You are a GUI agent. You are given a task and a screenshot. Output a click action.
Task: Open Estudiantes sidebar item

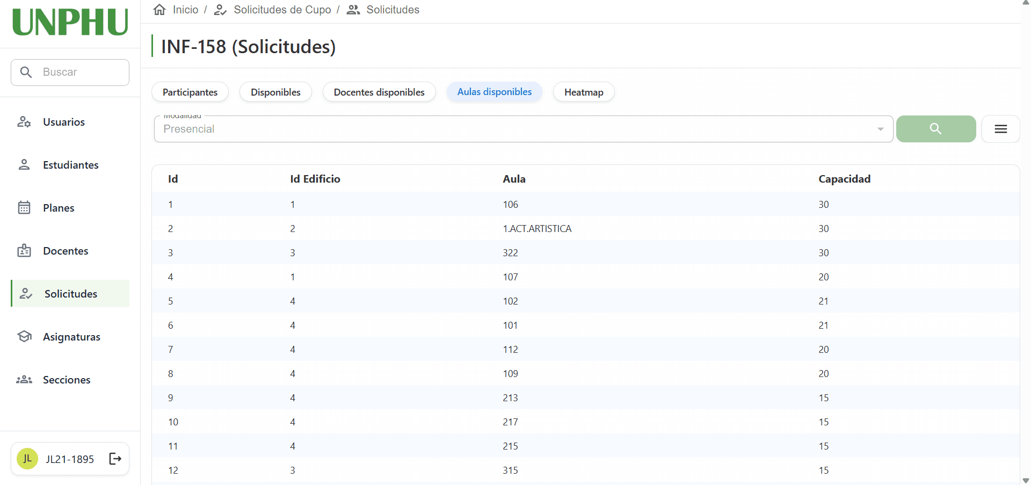tap(70, 165)
